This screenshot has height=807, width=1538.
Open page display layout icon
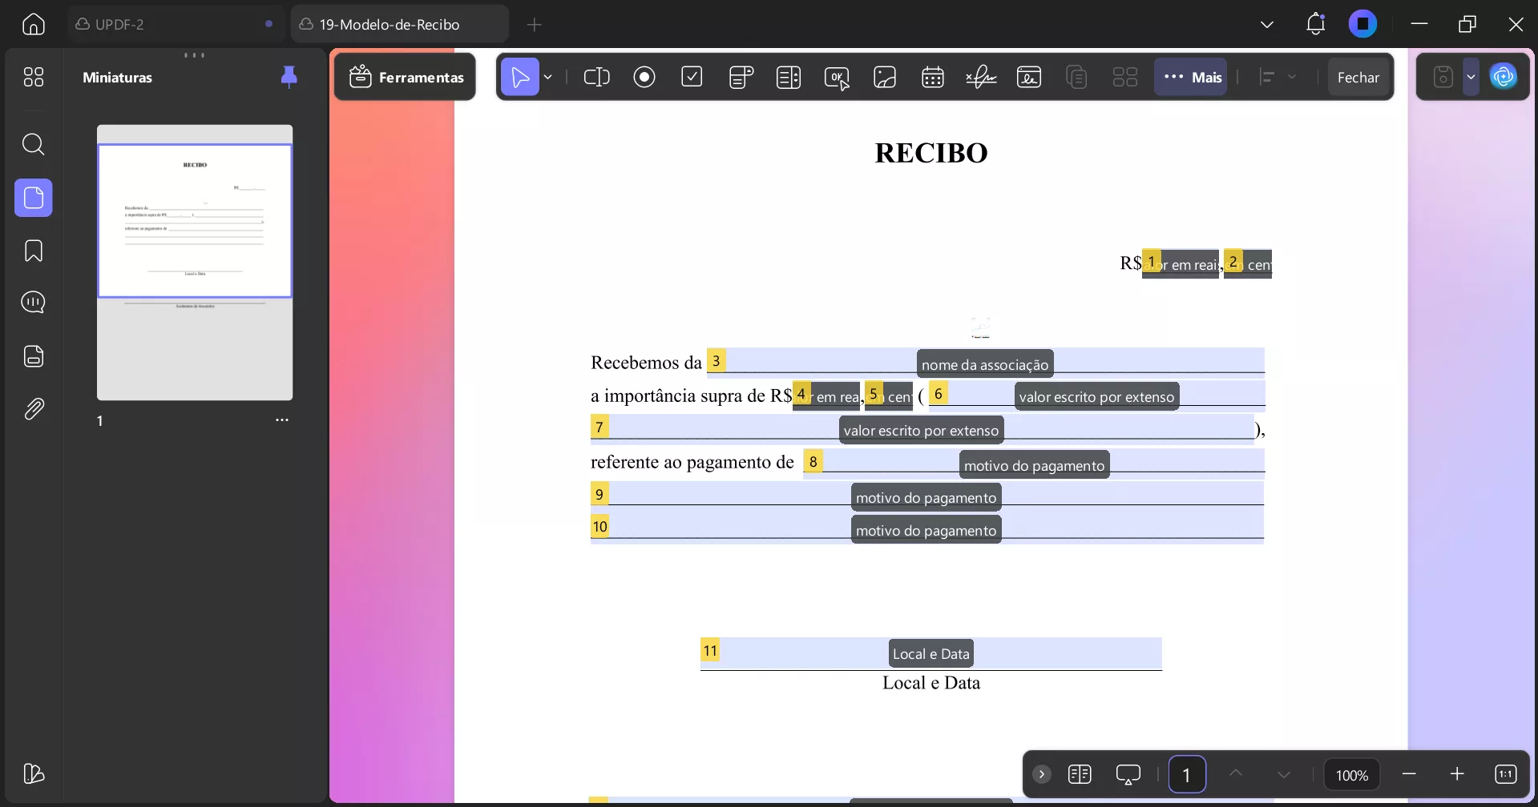tap(1080, 774)
